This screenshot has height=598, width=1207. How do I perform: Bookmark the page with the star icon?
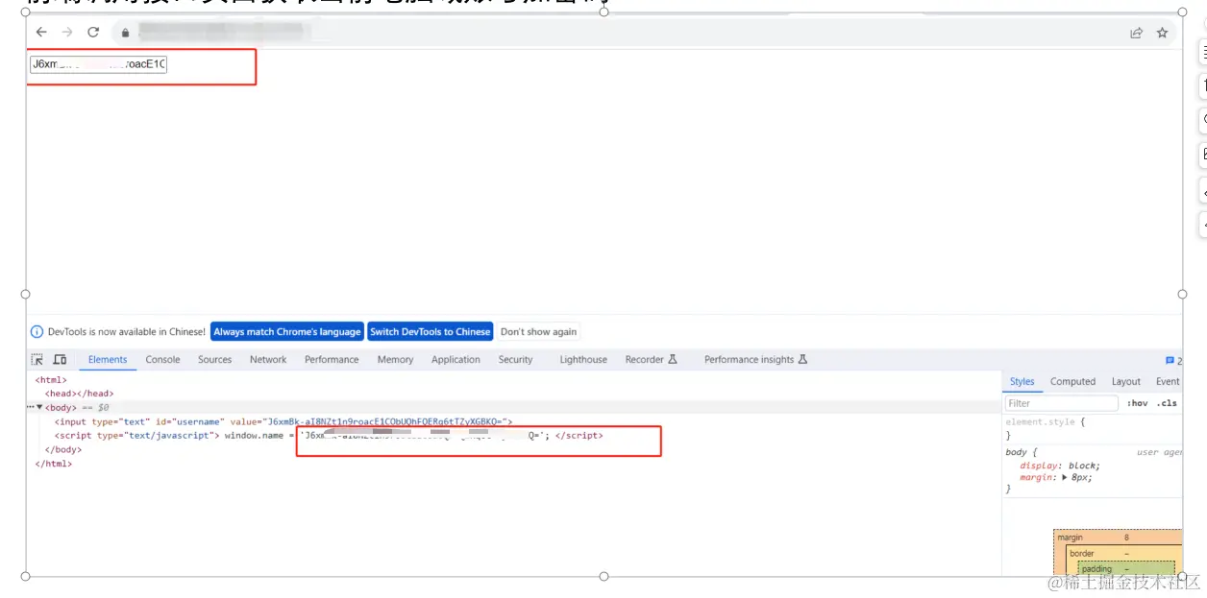tap(1162, 33)
